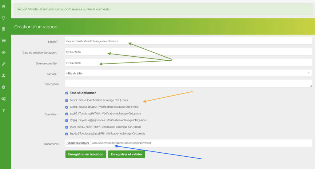Open the notifications bell icon
The height and width of the screenshot is (169, 315).
[x=4, y=18]
